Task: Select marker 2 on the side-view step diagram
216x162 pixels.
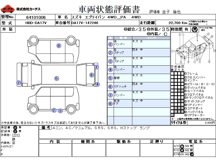Action: (54, 110)
